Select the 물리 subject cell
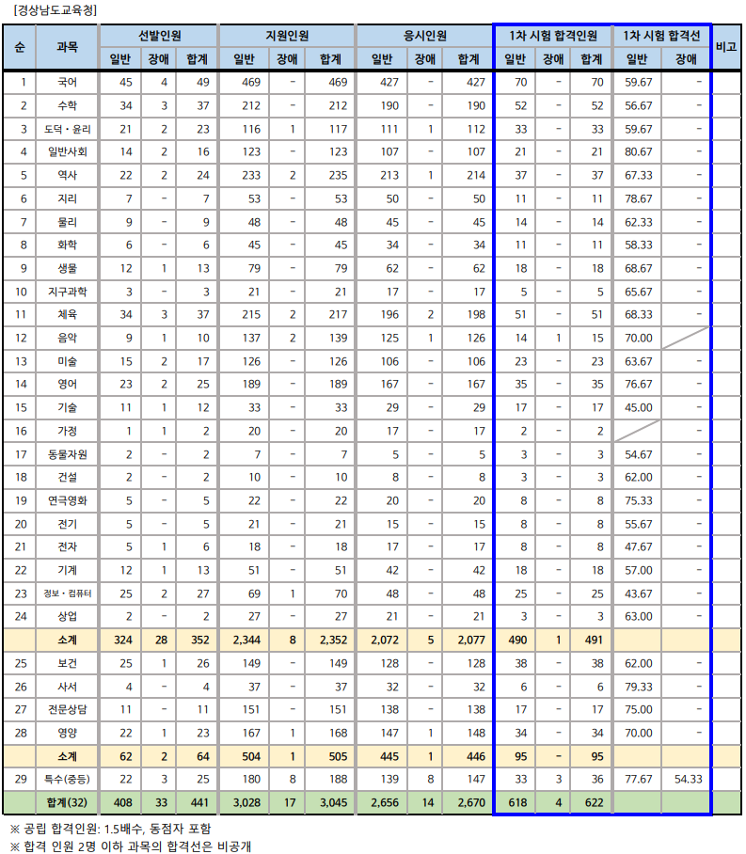 (x=67, y=222)
